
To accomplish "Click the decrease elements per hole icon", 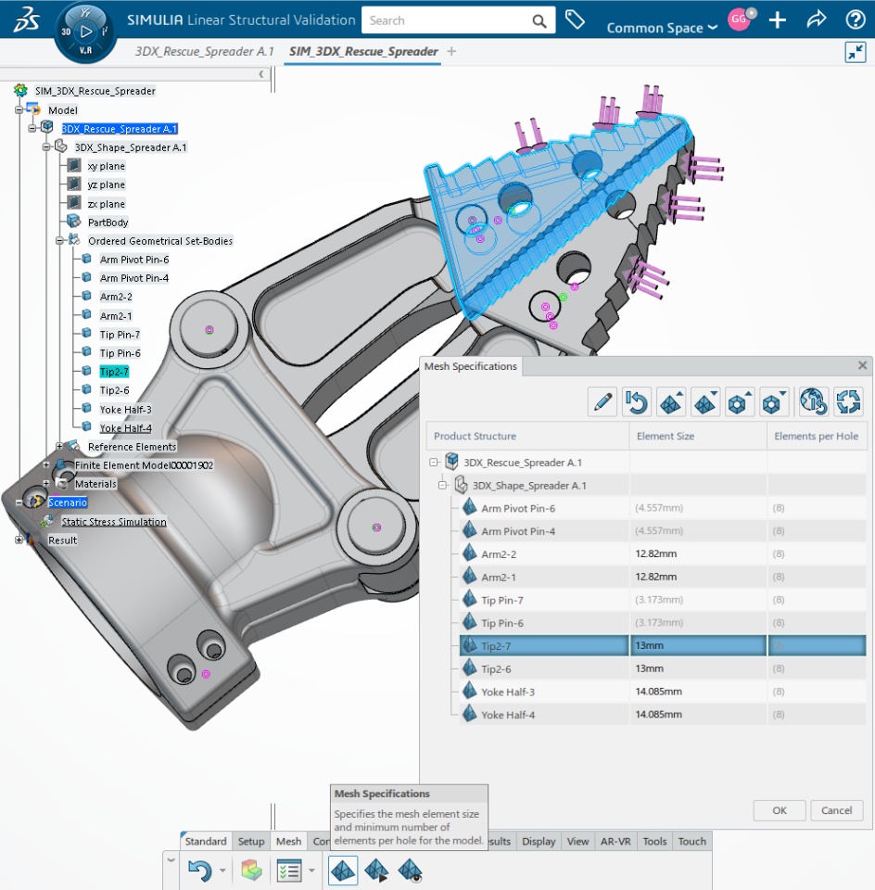I will [x=774, y=401].
